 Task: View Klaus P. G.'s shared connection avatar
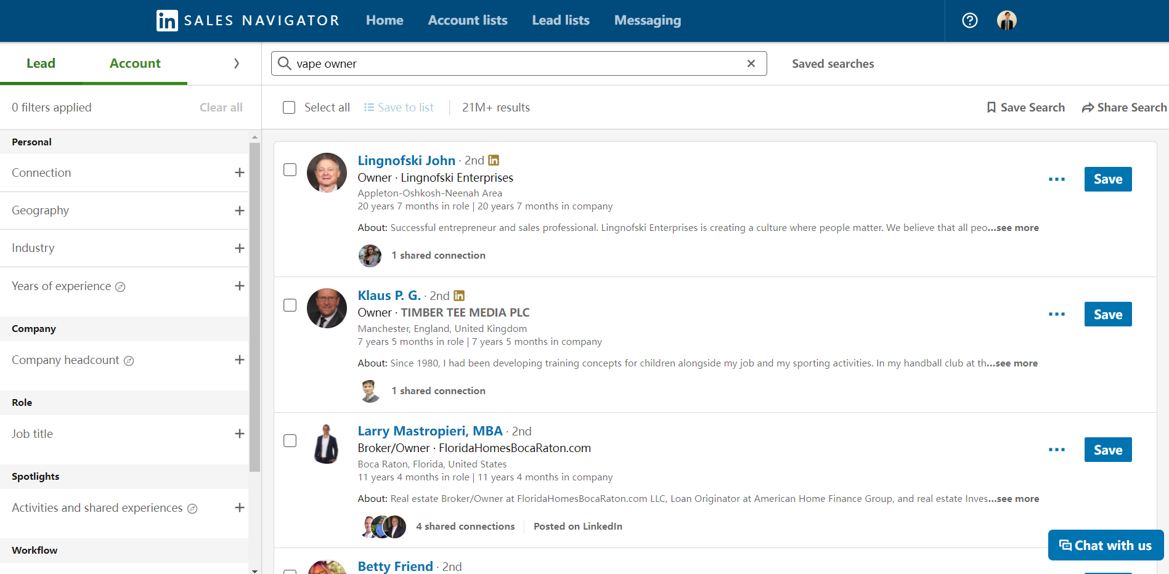click(370, 390)
